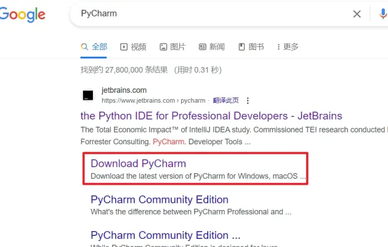Open the https://www.jetbrains.com › pycharm URL
388x247 pixels.
coord(153,100)
